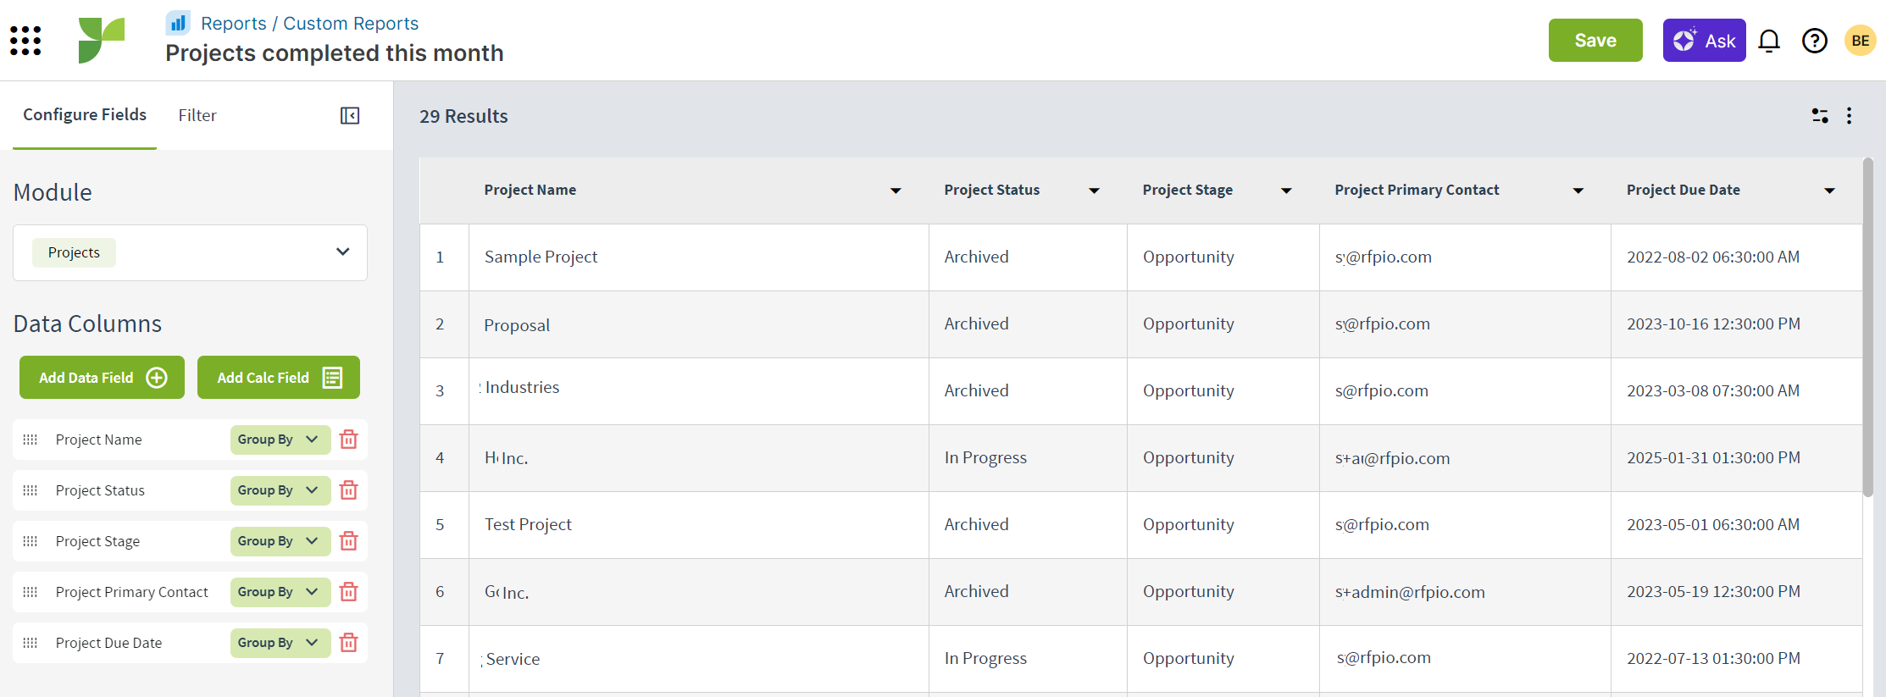Click the notifications bell icon
1886x697 pixels.
coord(1769,41)
